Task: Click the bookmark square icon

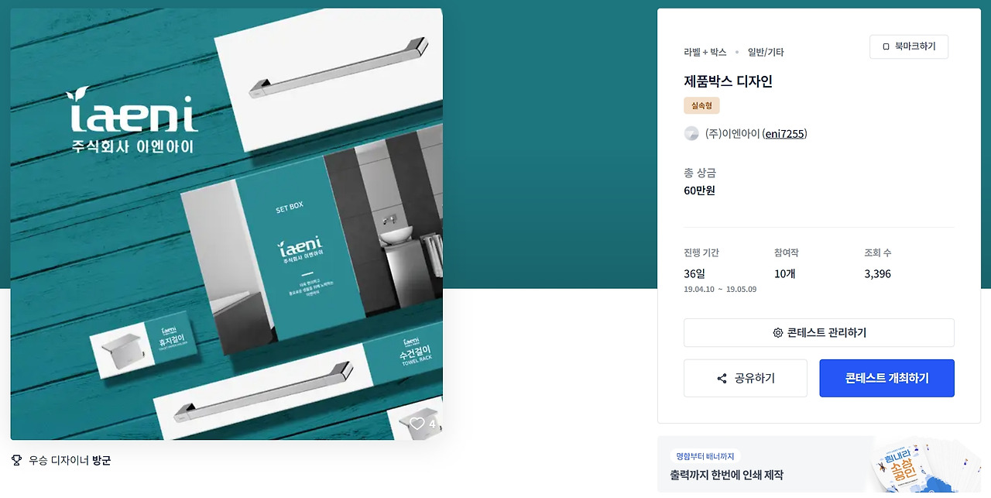Action: click(886, 46)
